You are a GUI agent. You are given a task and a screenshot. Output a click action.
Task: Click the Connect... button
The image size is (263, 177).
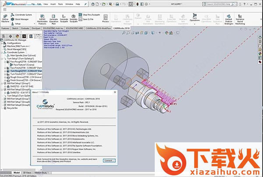110,161
